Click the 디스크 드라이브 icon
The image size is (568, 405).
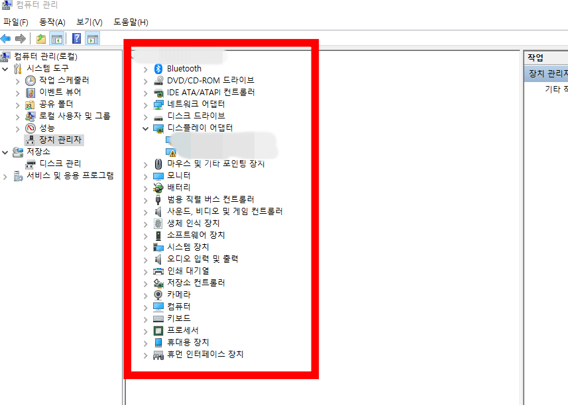tap(158, 118)
